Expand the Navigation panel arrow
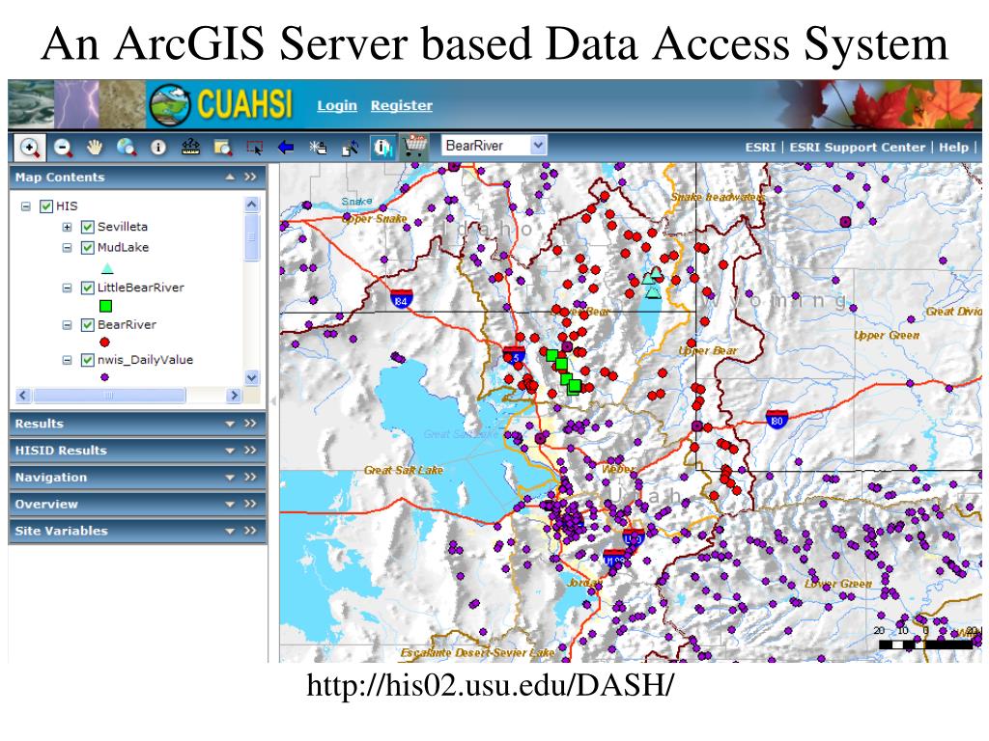This screenshot has width=989, height=741. coord(230,478)
